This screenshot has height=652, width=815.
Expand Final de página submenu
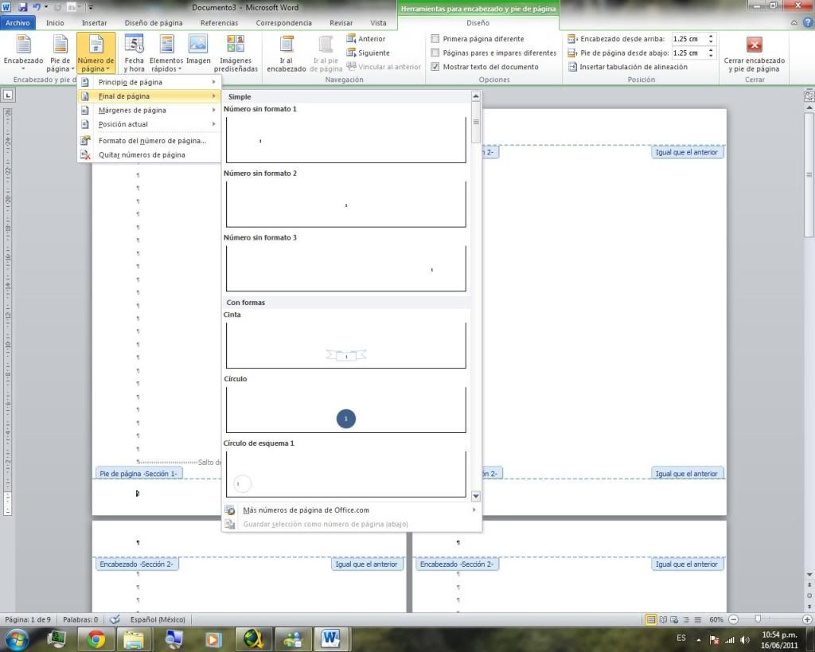click(149, 96)
